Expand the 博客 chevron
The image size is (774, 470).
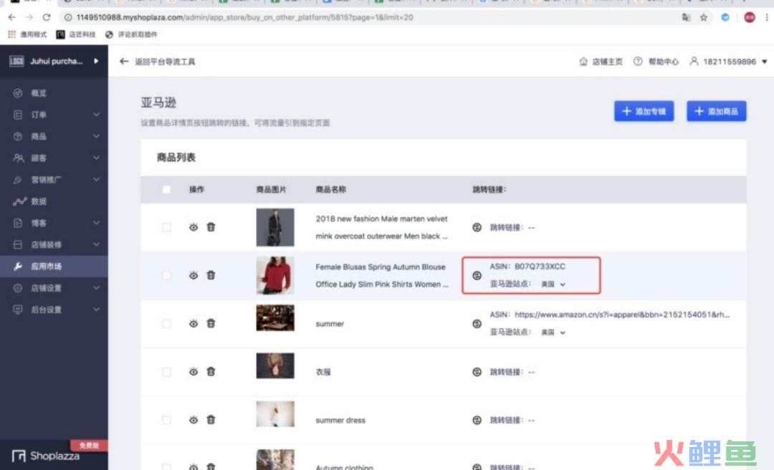click(x=96, y=223)
